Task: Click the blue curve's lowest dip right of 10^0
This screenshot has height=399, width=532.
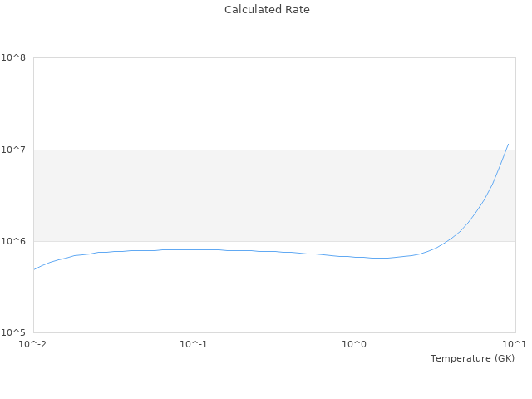Action: click(378, 258)
